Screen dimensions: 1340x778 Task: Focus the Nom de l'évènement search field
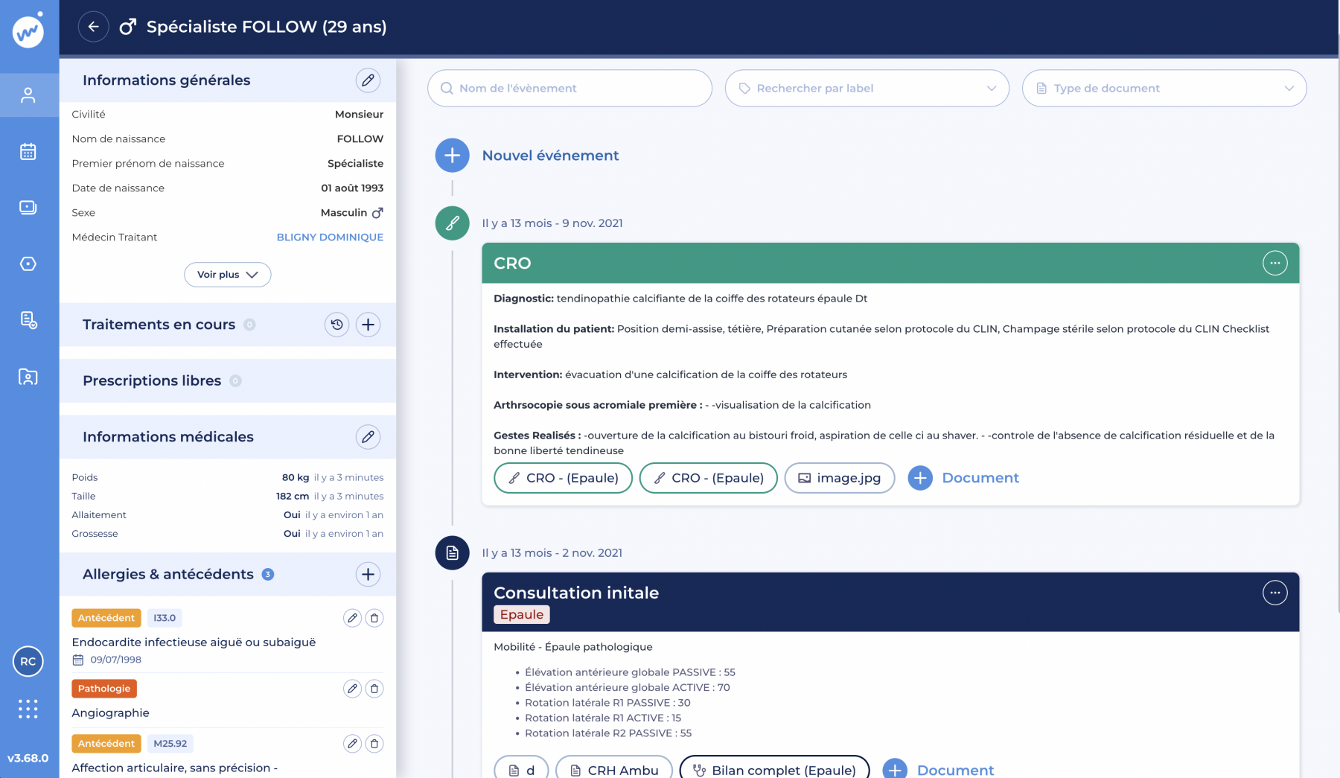[x=569, y=89]
